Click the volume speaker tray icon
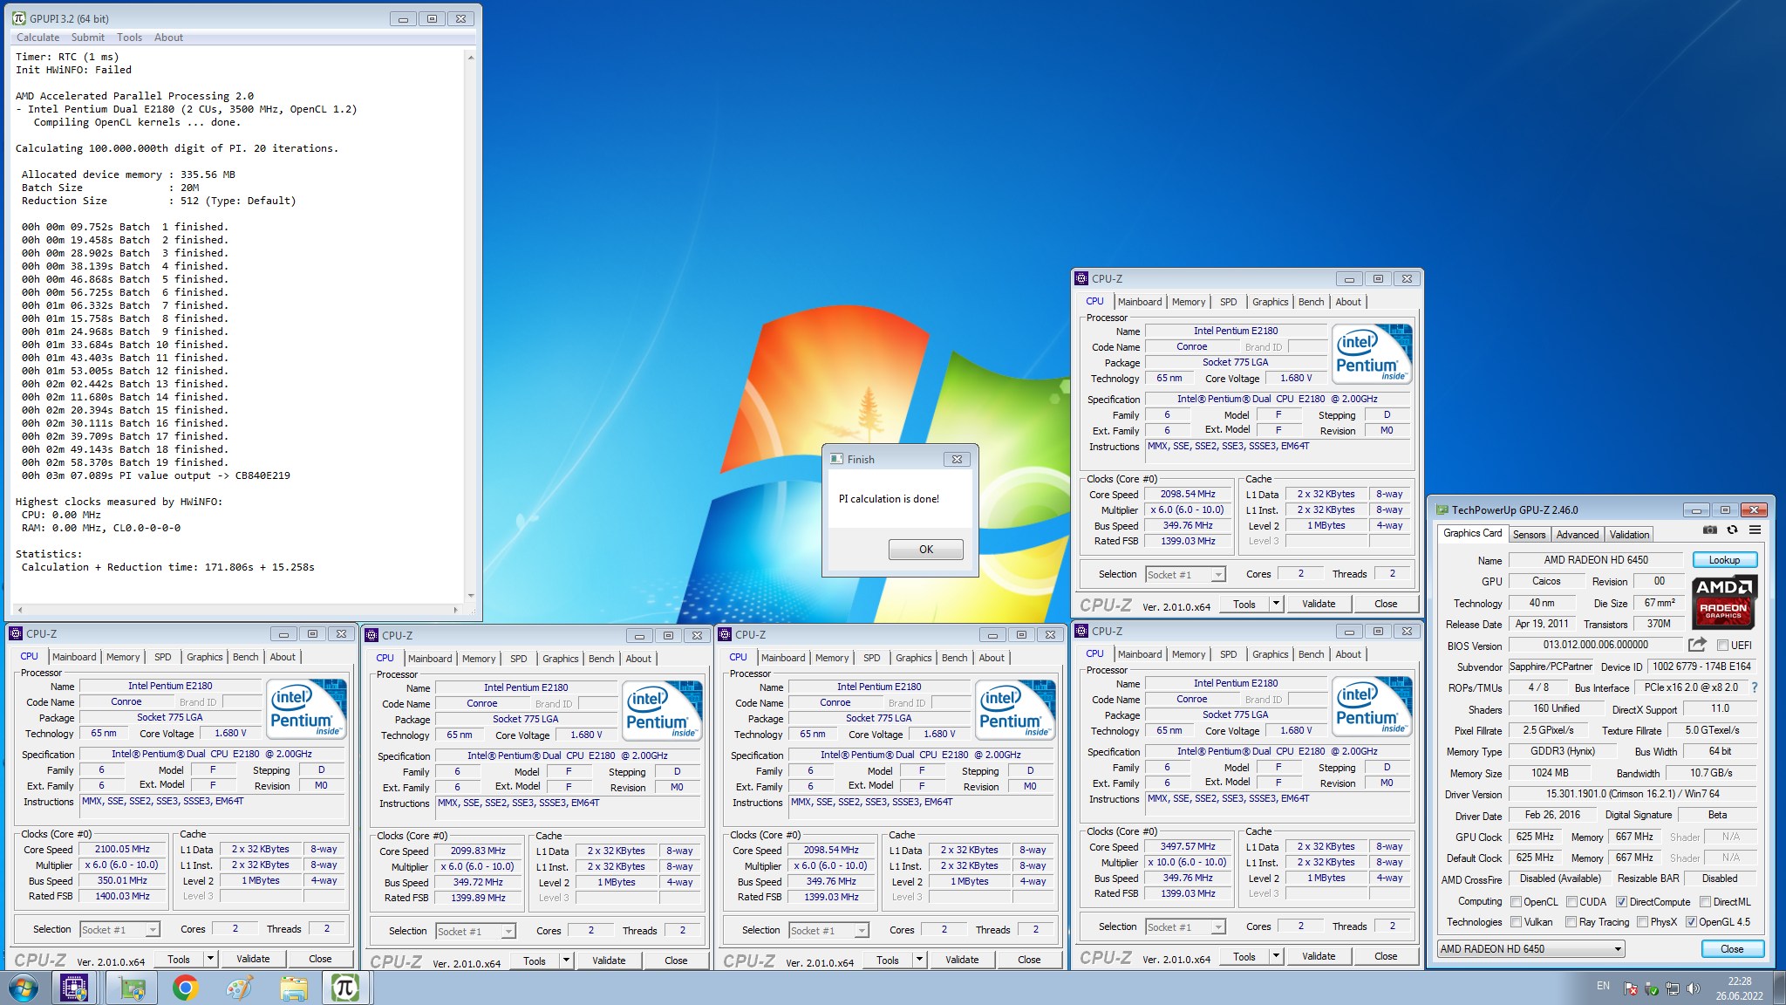Image resolution: width=1786 pixels, height=1005 pixels. pos(1693,988)
